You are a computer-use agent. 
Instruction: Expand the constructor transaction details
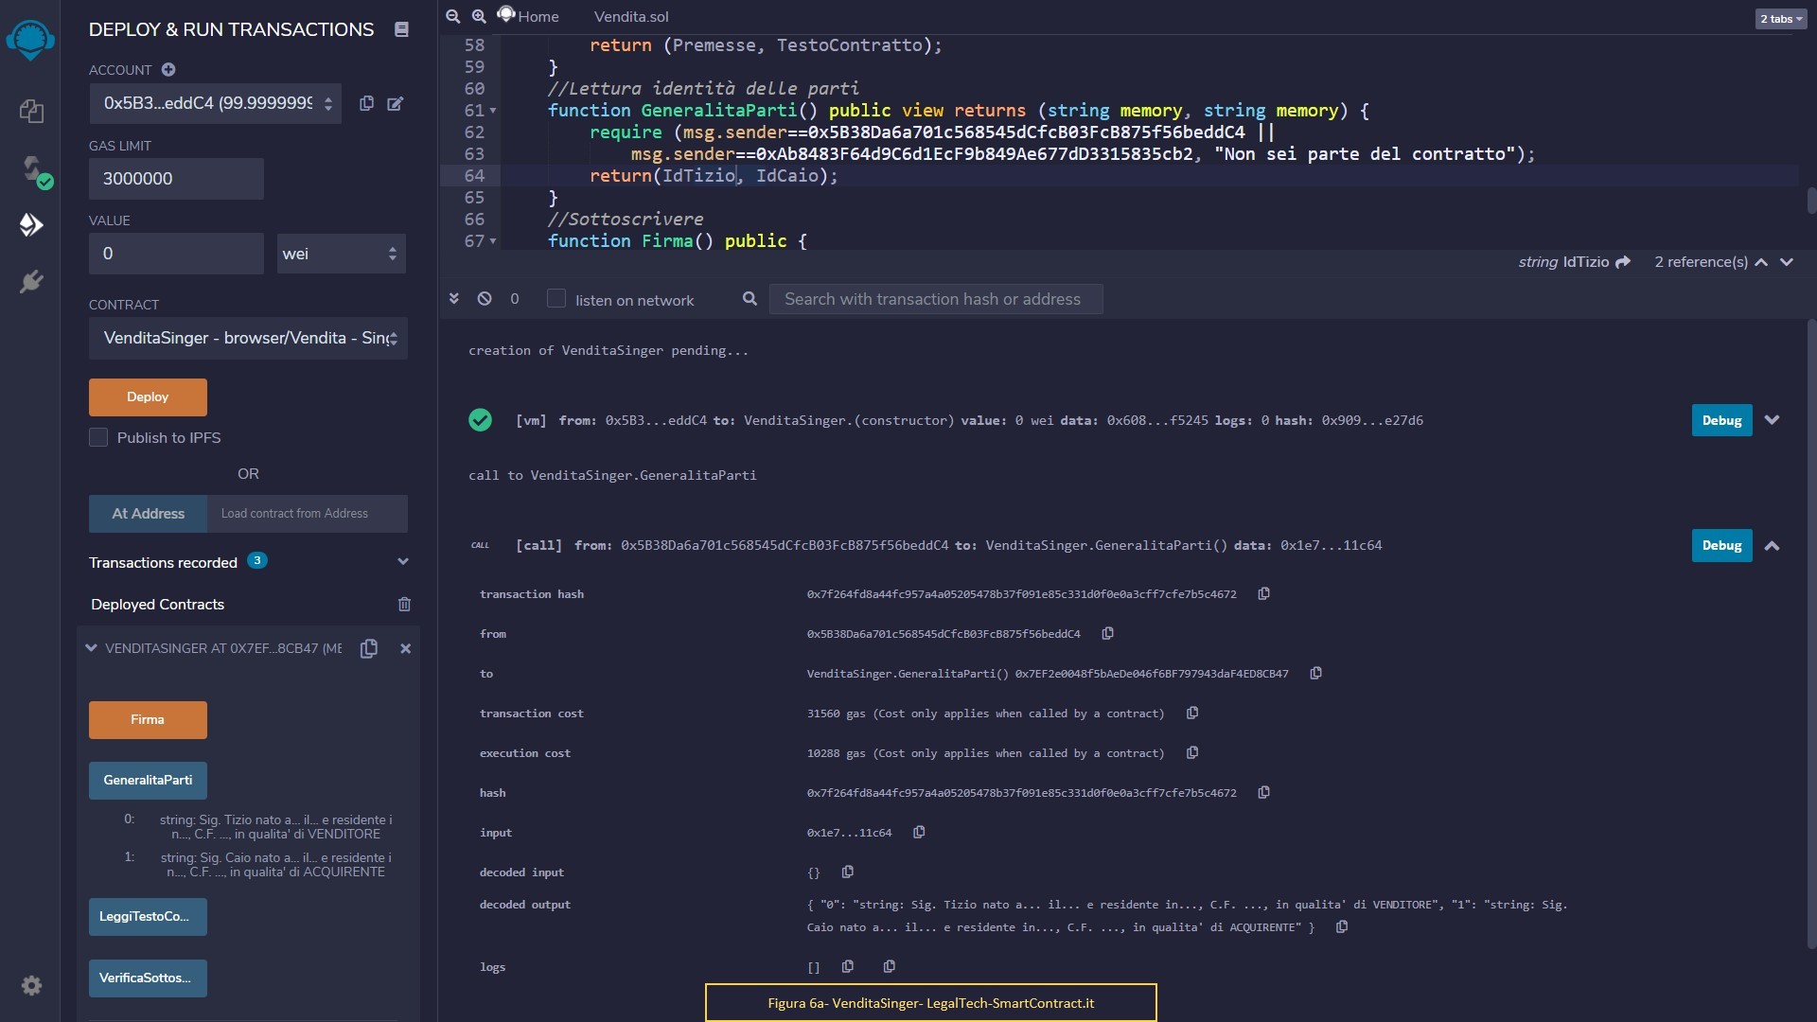pos(1773,420)
